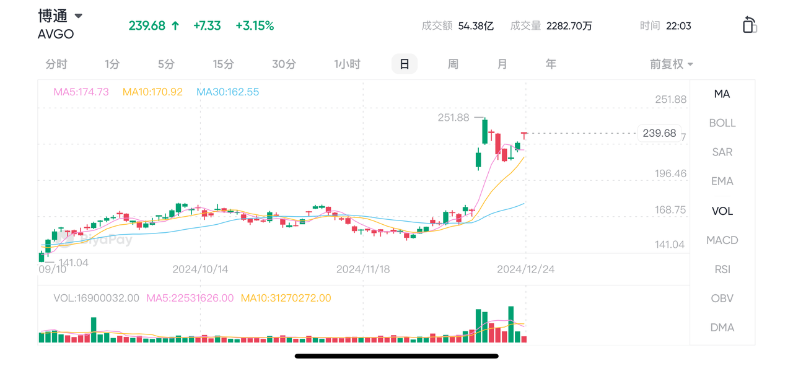Viewport: 793px width, 366px height.
Task: Switch to the 分时 timeframe tab
Action: 56,64
